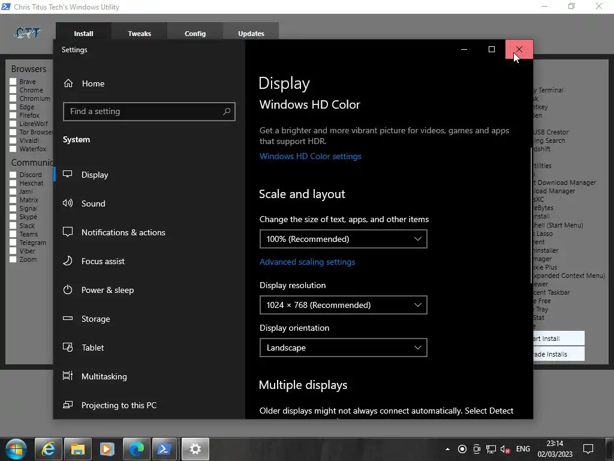The width and height of the screenshot is (614, 461).
Task: Select Storage in the System menu
Action: coord(95,319)
